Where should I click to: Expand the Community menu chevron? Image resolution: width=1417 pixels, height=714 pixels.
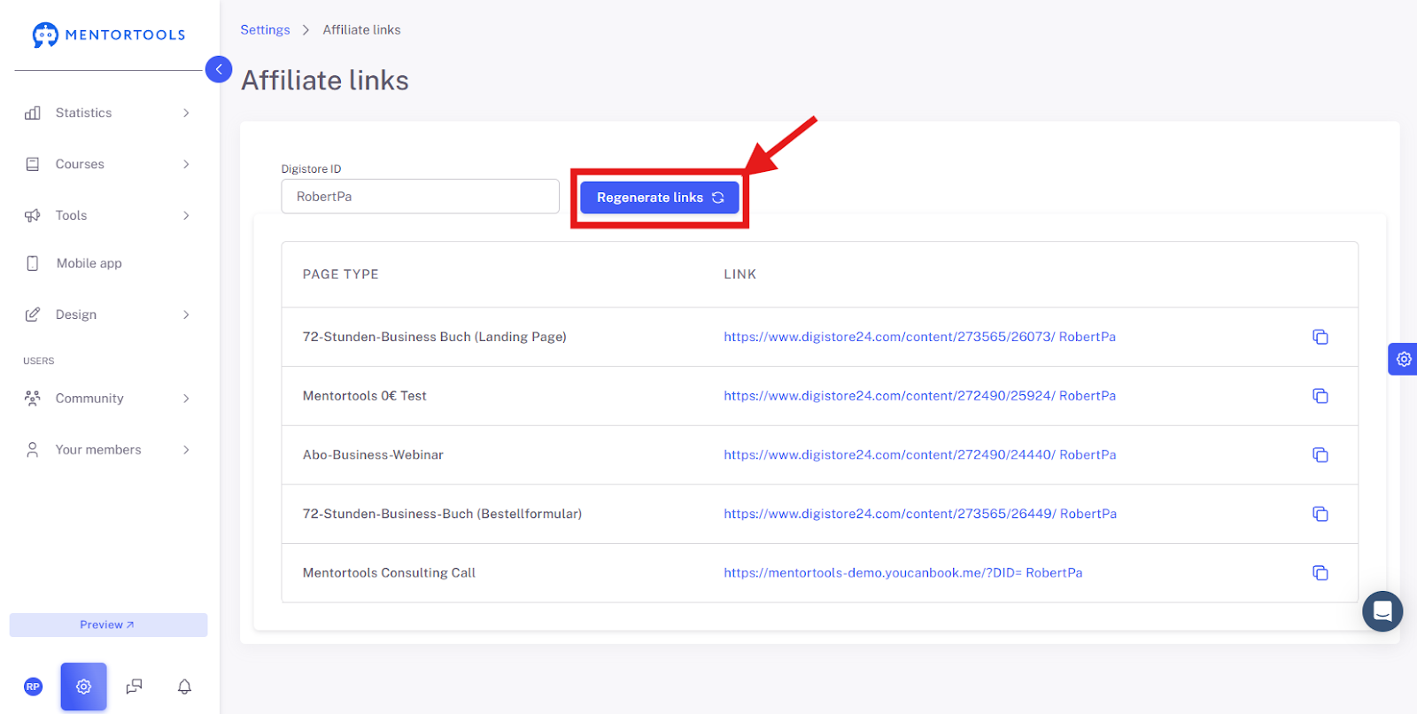186,399
